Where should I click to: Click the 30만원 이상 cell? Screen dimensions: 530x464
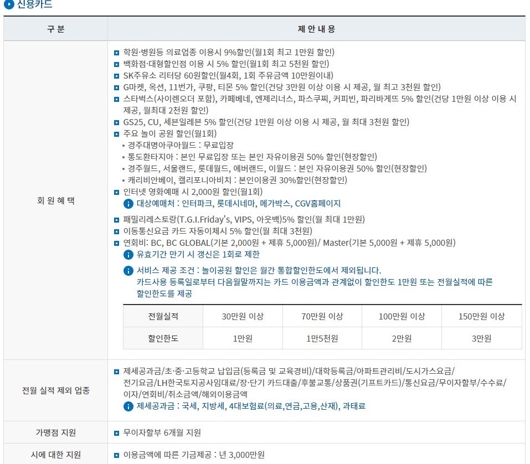(x=243, y=316)
